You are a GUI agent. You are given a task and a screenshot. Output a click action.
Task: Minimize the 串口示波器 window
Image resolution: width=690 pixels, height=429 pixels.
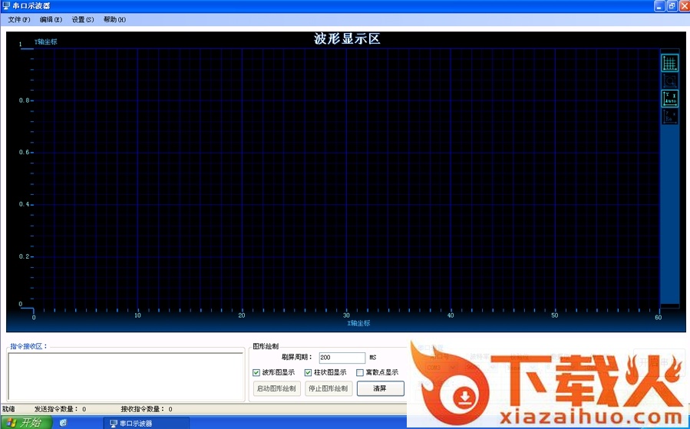659,6
